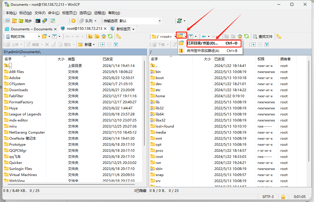Sort remote files by 拥有者 column header
The width and height of the screenshot is (314, 202).
coord(287,59)
